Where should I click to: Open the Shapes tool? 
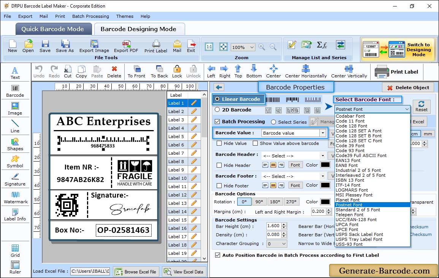pyautogui.click(x=15, y=144)
